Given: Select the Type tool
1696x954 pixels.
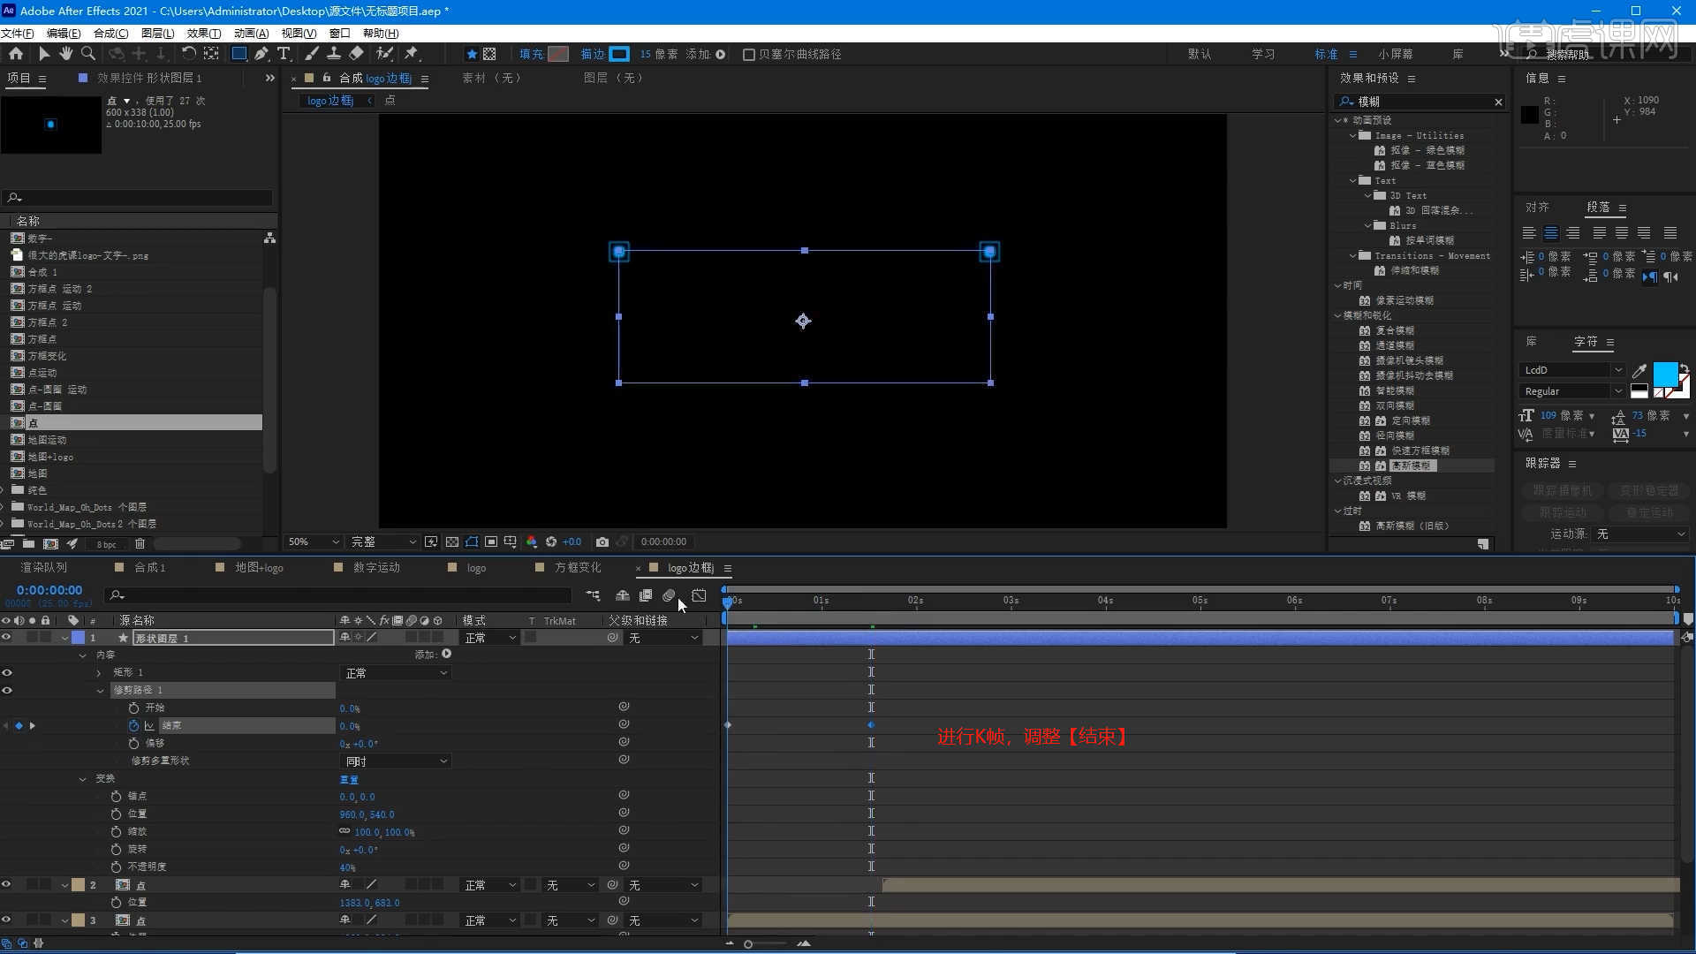Looking at the screenshot, I should (x=284, y=54).
